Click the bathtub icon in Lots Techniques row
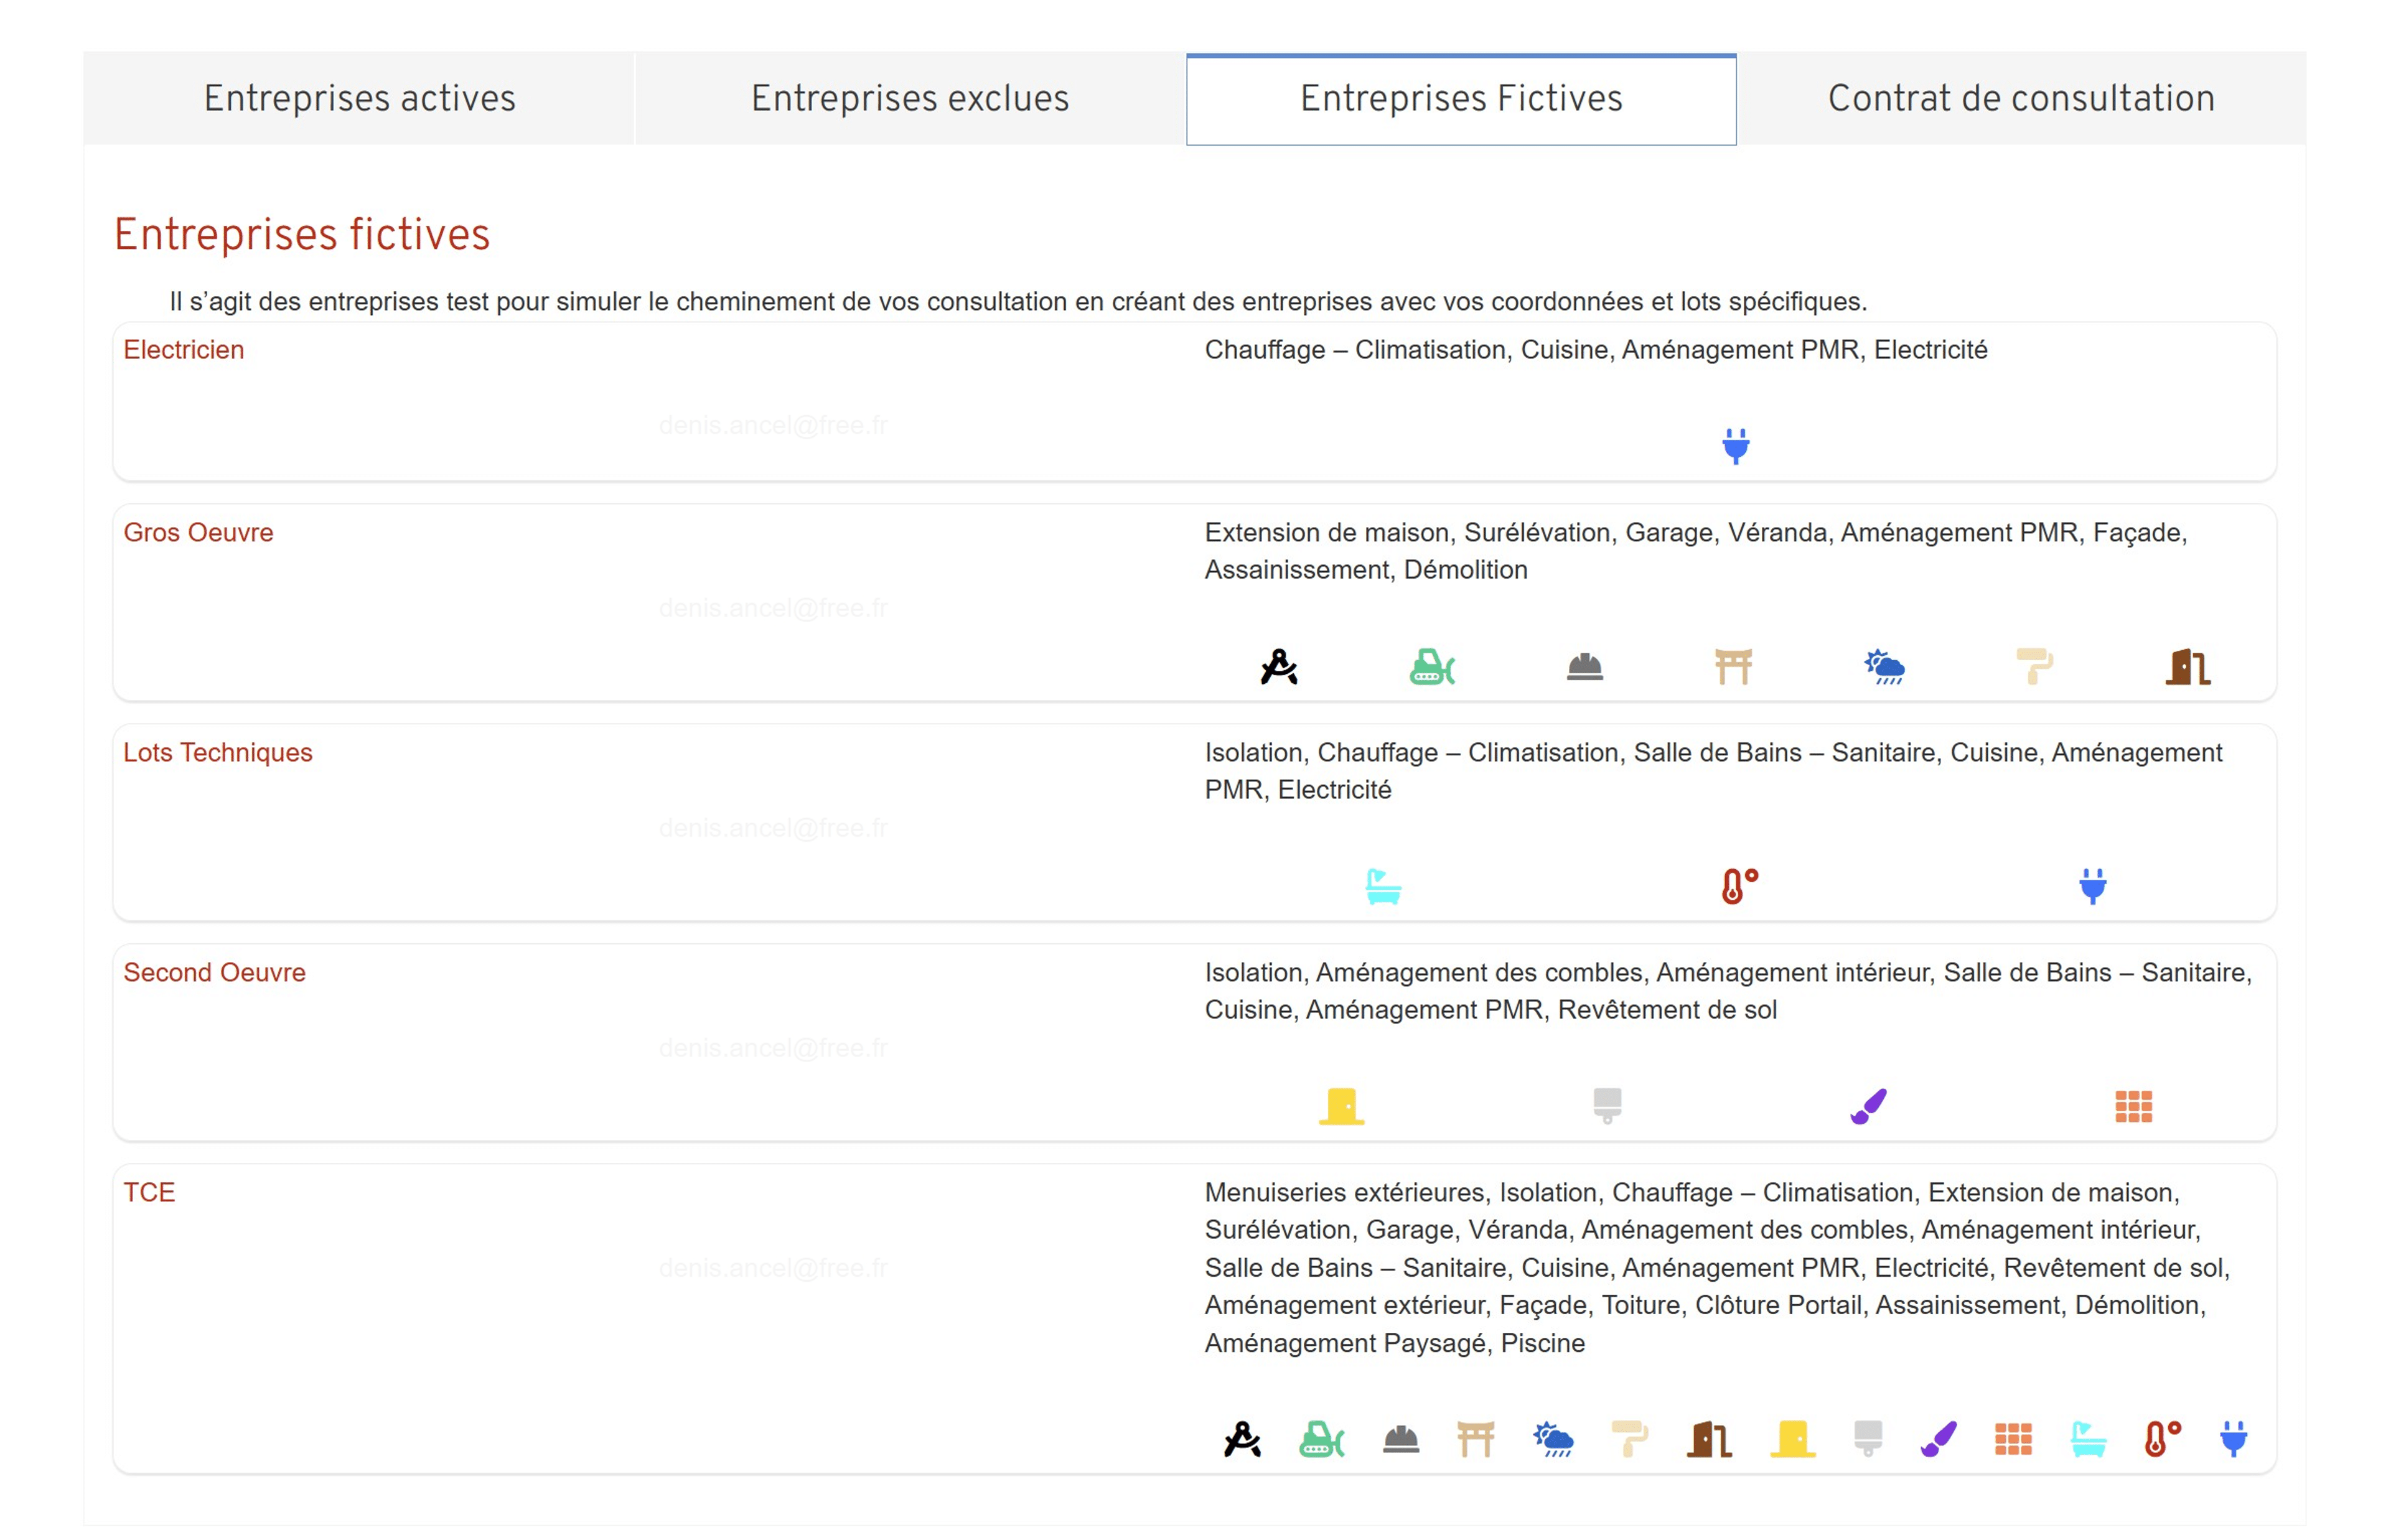2396x1540 pixels. (1383, 886)
